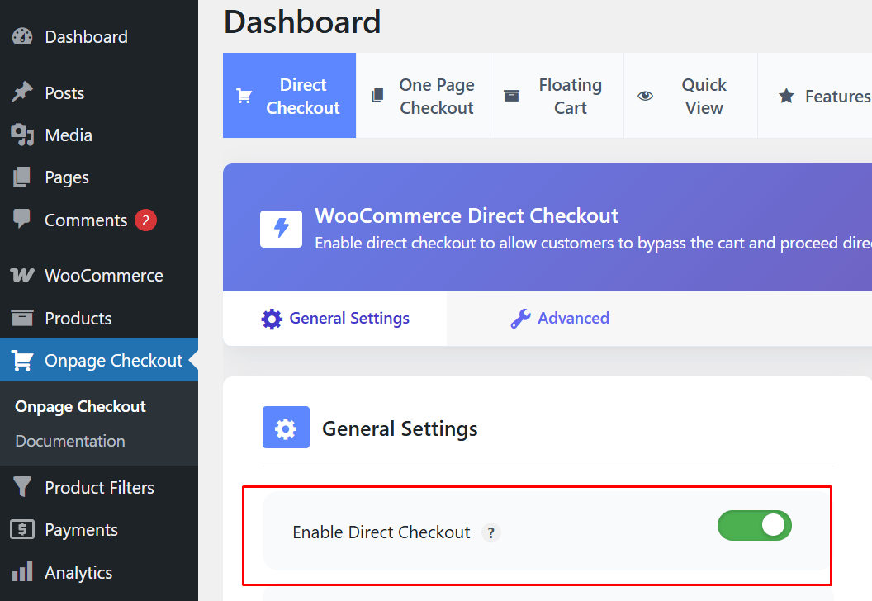Click the wrench icon beside Advanced

tap(520, 319)
